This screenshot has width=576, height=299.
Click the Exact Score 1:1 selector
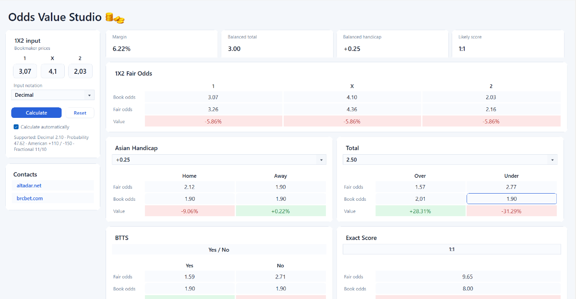(x=452, y=249)
